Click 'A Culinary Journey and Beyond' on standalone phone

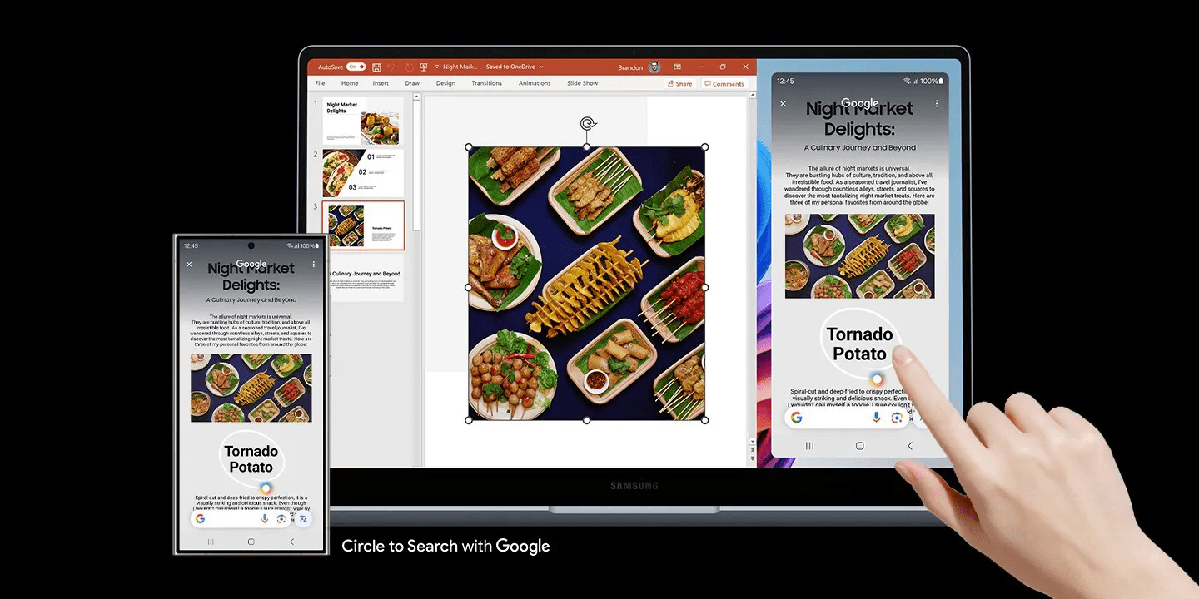(251, 299)
